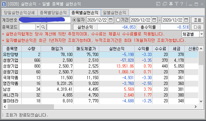The width and height of the screenshot is (206, 121).
Task: Select the 유한양행 row
Action: pyautogui.click(x=100, y=54)
